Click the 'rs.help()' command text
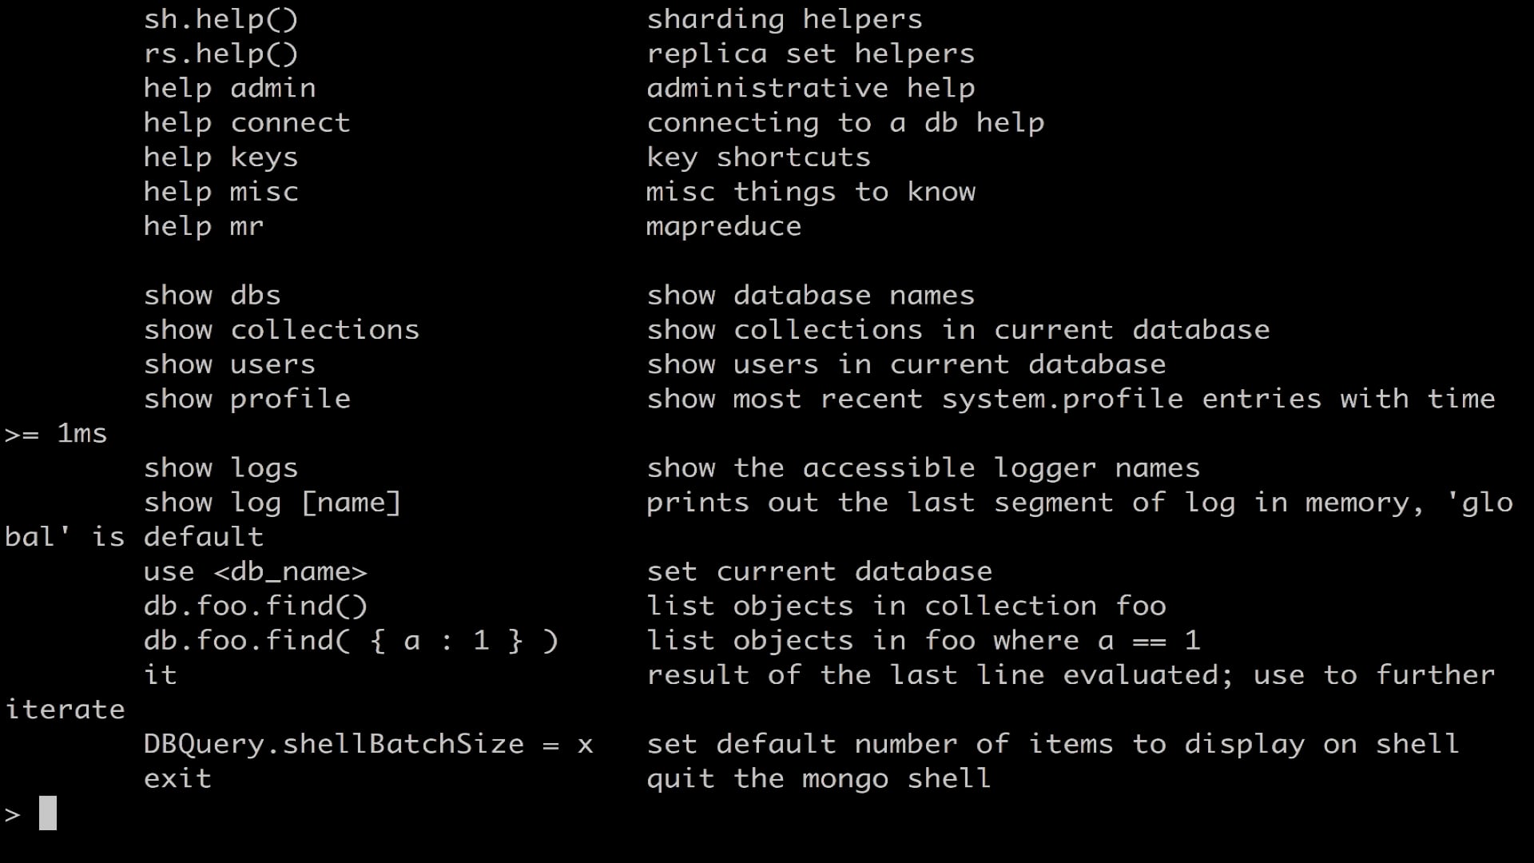 [221, 54]
